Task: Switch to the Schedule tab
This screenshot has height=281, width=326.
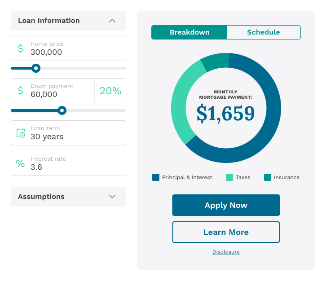Action: pyautogui.click(x=263, y=32)
